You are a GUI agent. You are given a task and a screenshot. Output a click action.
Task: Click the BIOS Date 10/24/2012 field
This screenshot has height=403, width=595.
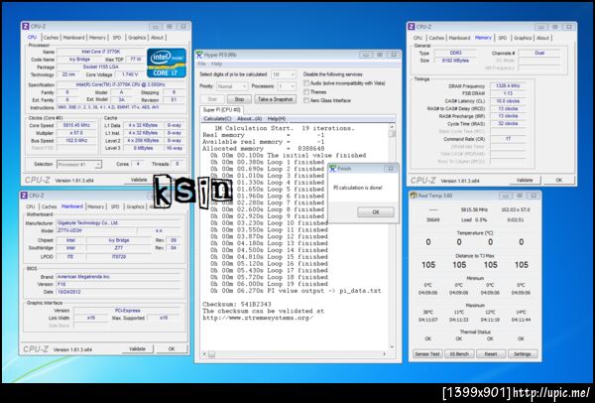118,292
